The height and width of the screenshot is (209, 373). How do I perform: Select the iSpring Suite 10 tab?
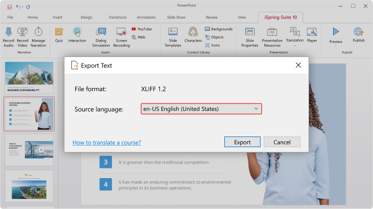tap(280, 18)
